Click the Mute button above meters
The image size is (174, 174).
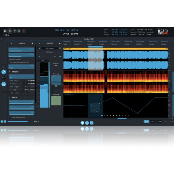[43, 60]
